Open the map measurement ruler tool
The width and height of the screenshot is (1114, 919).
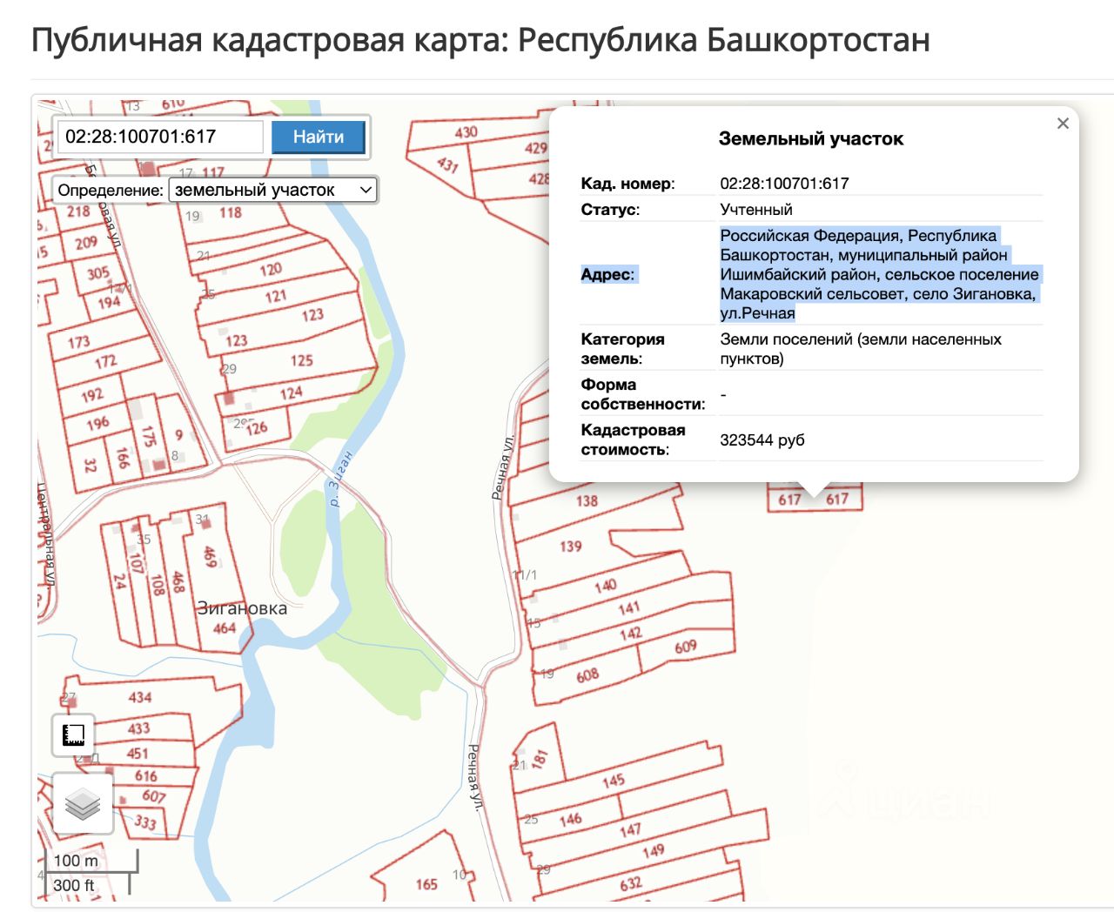[73, 735]
